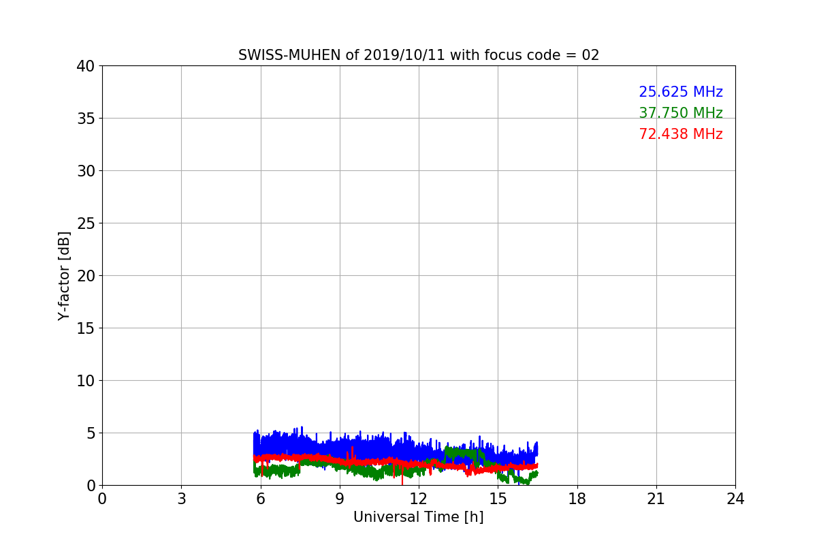Click the 37.750 MHz legend label

681,113
